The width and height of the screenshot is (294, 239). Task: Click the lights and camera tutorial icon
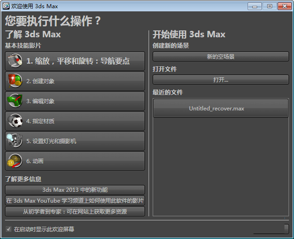(15, 140)
